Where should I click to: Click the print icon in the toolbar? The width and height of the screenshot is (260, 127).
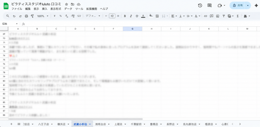pos(26,16)
